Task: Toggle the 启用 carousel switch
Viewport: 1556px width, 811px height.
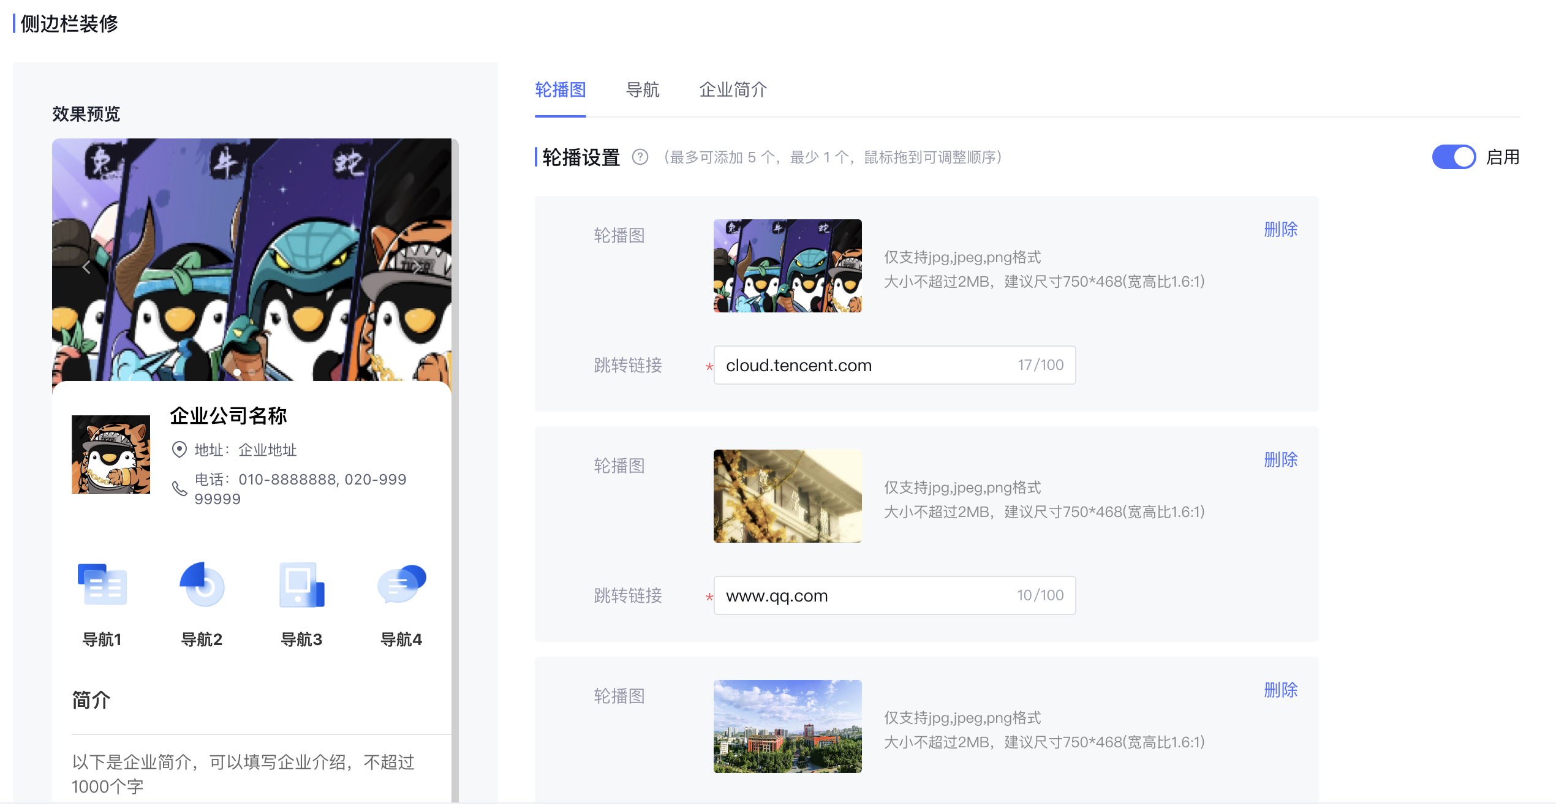Action: tap(1454, 157)
